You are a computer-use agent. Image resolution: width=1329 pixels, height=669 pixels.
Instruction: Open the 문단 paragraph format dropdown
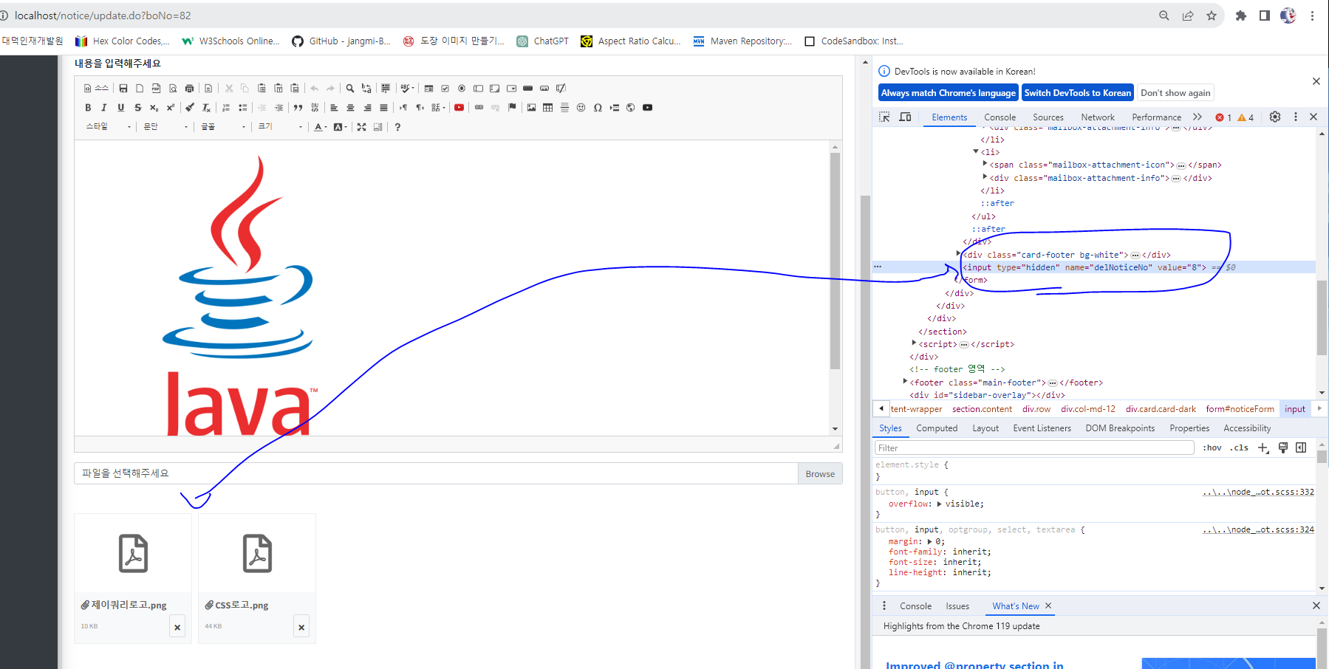tap(165, 127)
